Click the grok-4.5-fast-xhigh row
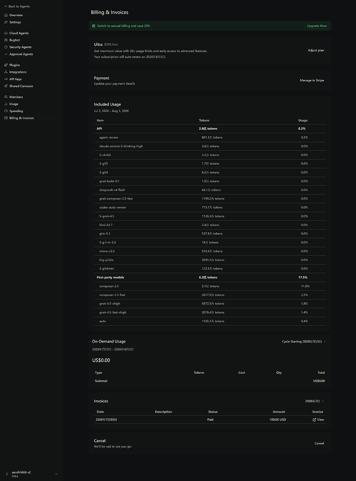 210,312
